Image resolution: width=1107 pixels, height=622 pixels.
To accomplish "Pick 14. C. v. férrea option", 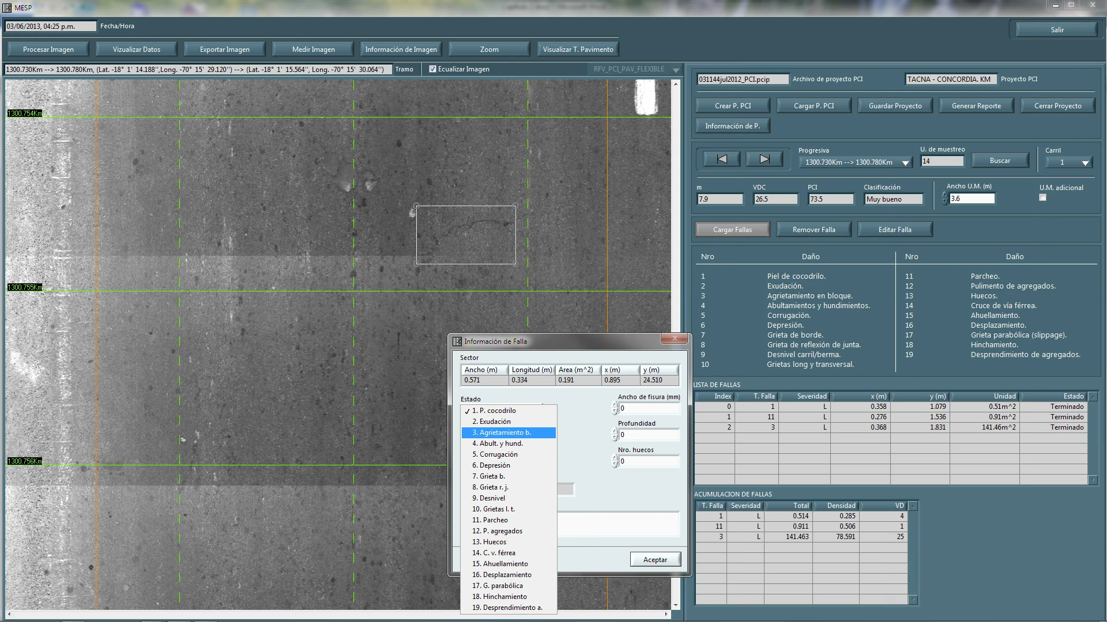I will pyautogui.click(x=508, y=553).
